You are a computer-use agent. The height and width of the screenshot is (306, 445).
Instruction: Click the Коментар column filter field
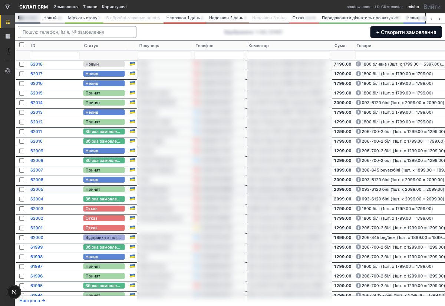pos(289,55)
